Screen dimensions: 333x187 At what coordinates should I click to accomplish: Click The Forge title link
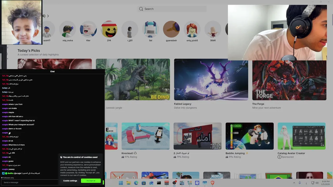click(258, 104)
